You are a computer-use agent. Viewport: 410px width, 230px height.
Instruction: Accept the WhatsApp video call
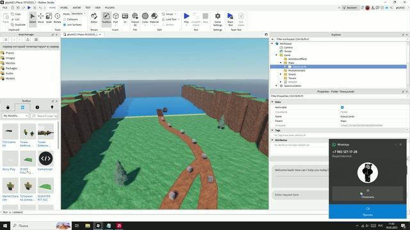click(x=368, y=211)
